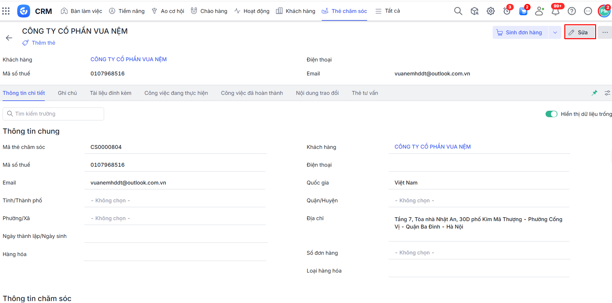Image resolution: width=612 pixels, height=303 pixels.
Task: Click the Sửa edit button
Action: [580, 32]
